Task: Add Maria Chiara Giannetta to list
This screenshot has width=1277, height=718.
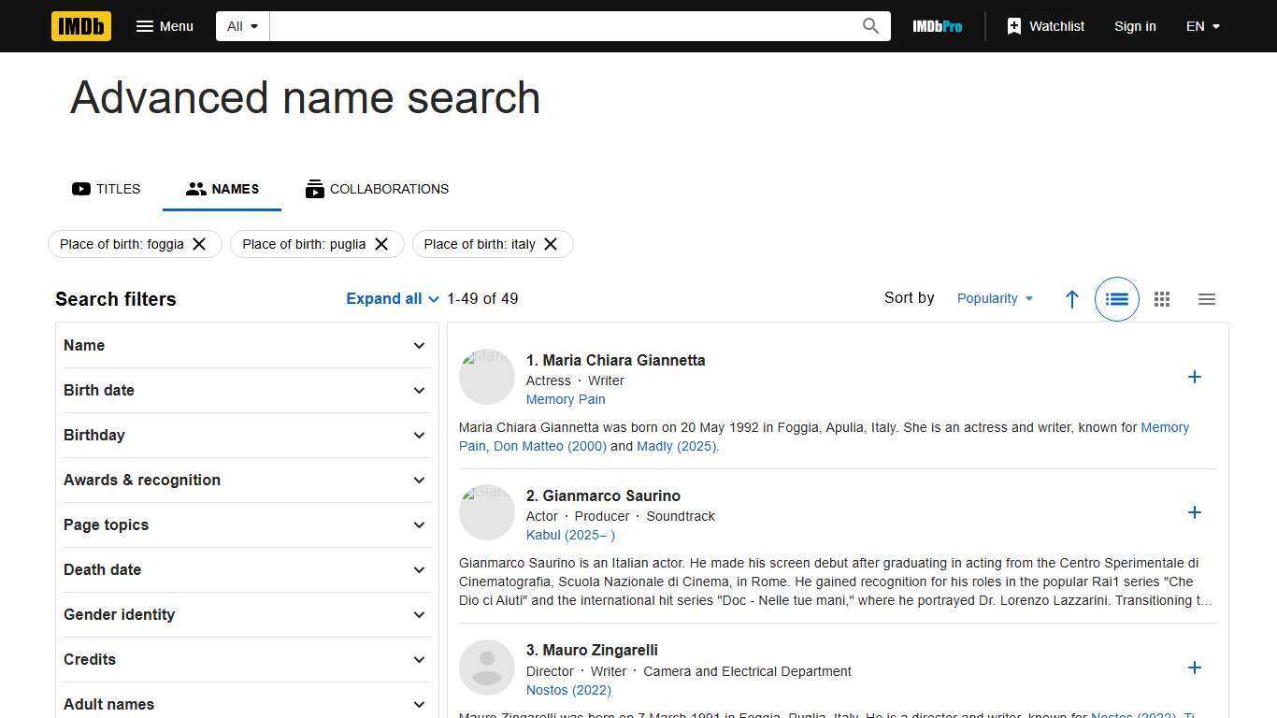Action: [x=1194, y=377]
